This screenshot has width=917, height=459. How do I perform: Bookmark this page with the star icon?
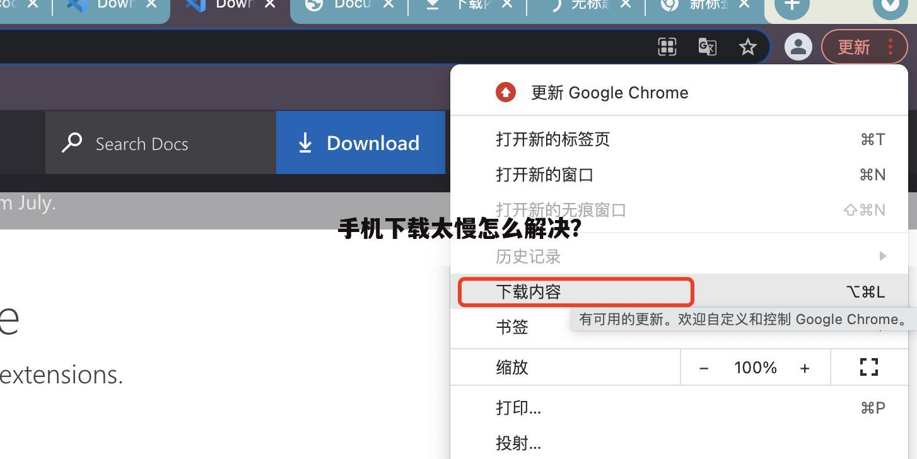click(x=748, y=47)
